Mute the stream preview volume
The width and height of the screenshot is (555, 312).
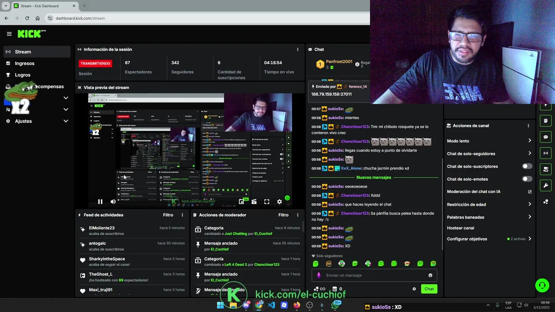(x=113, y=201)
